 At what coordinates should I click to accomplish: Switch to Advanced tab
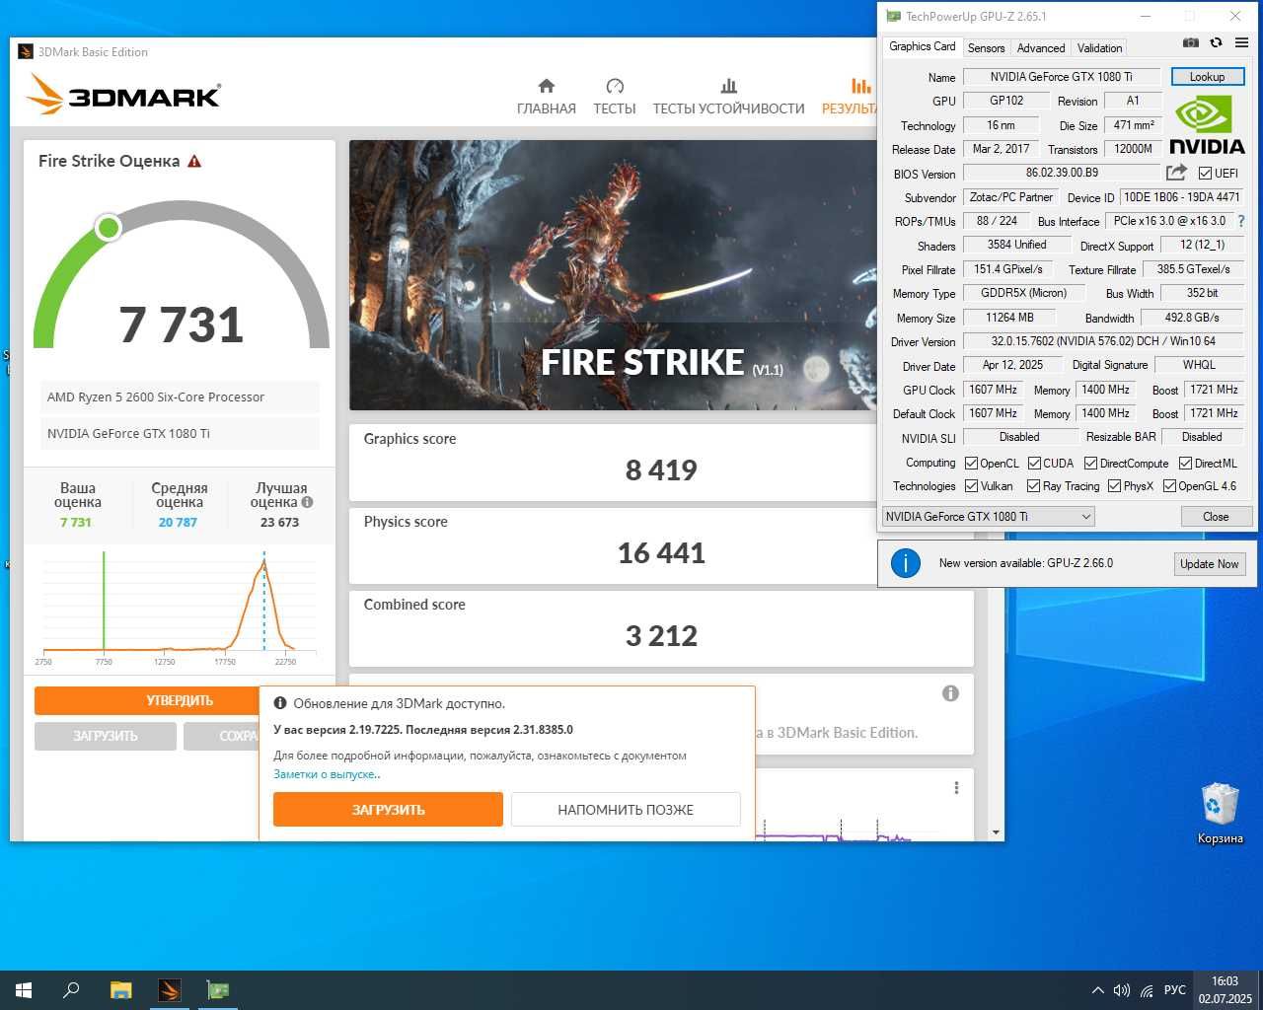[1041, 47]
